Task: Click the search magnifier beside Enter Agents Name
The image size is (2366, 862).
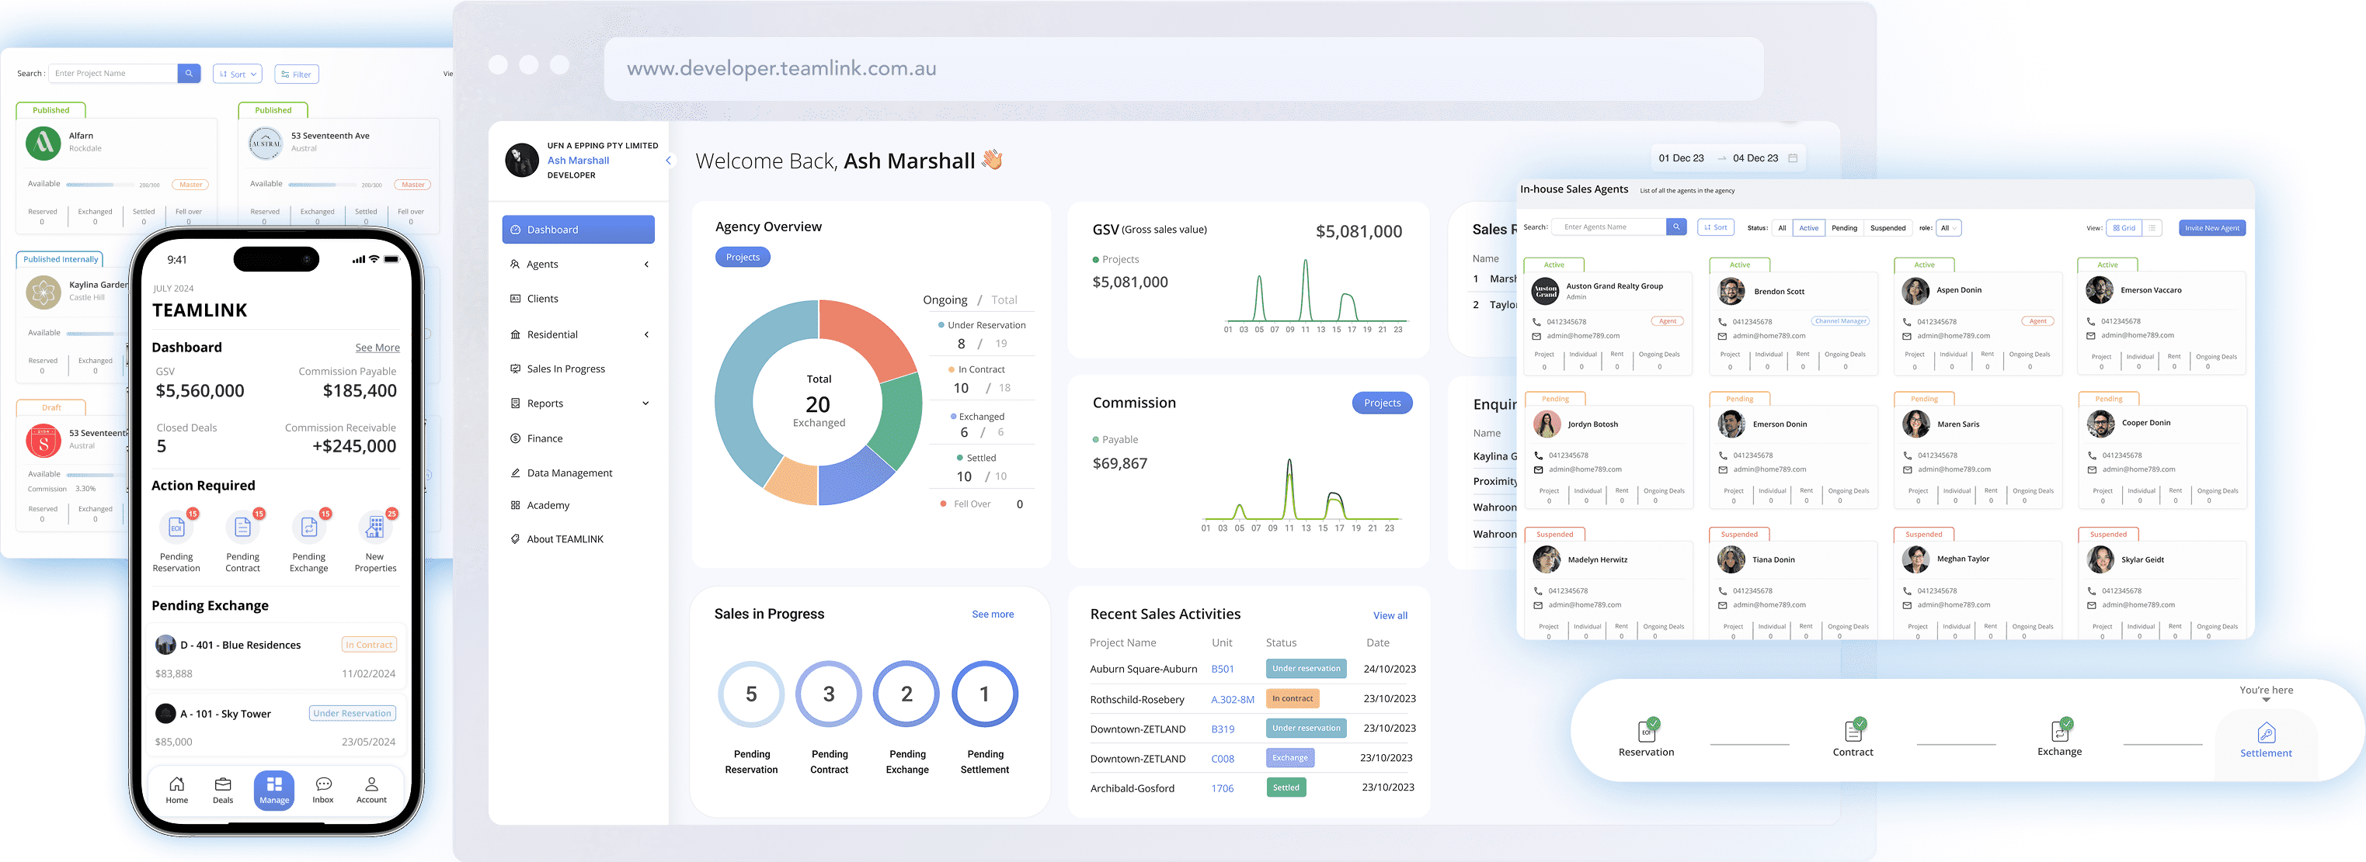Action: click(x=1676, y=227)
